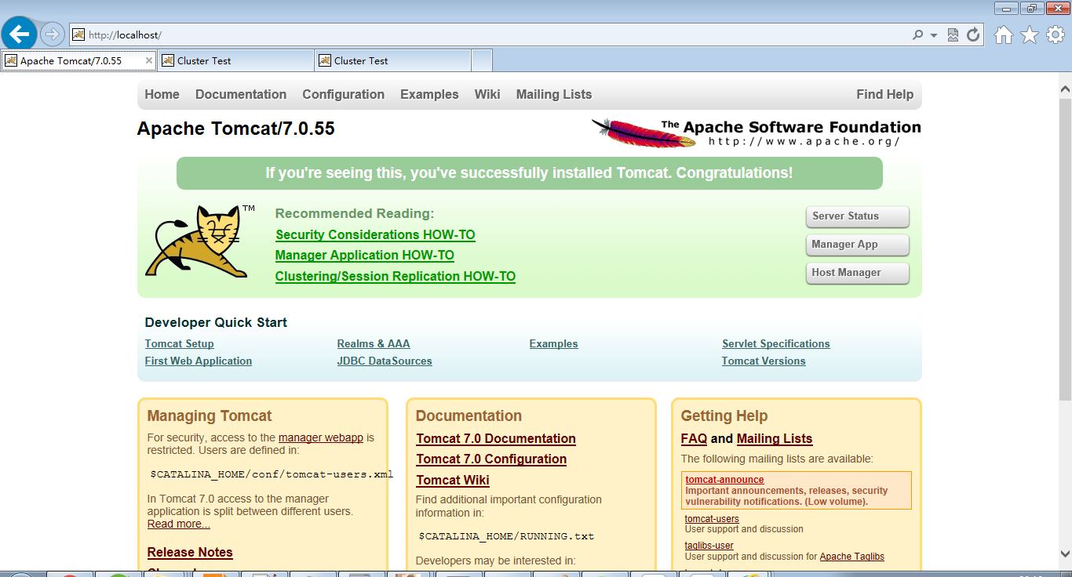Open the FAQ link in Getting Help
The height and width of the screenshot is (577, 1072).
pyautogui.click(x=694, y=439)
